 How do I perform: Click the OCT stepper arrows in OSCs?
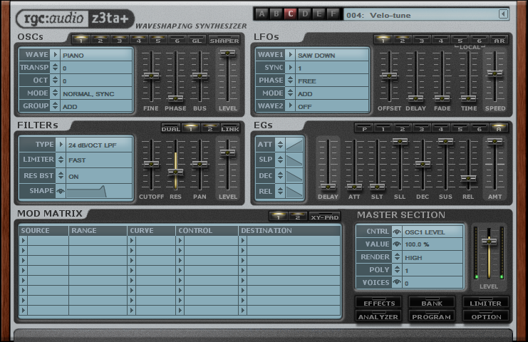click(56, 81)
